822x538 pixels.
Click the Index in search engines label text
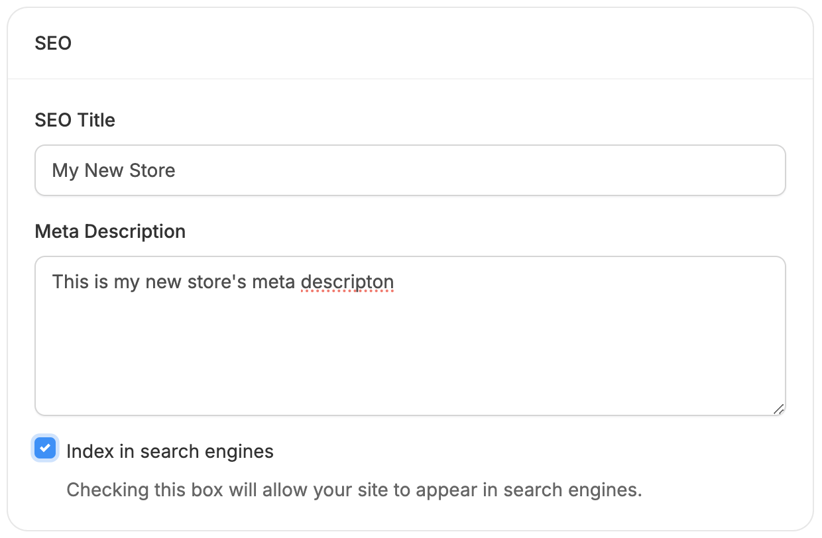click(169, 451)
